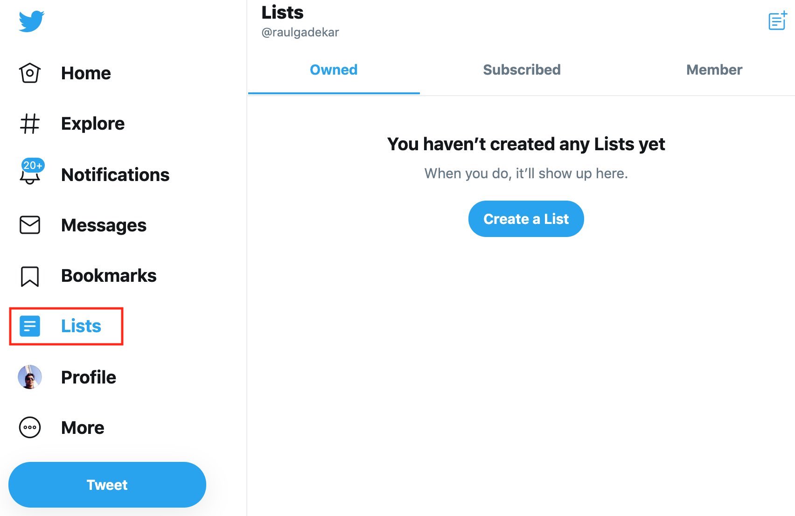795x516 pixels.
Task: Open the Owned lists tab
Action: (x=333, y=70)
